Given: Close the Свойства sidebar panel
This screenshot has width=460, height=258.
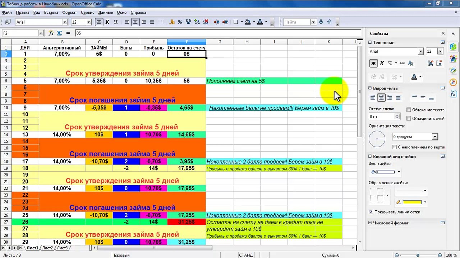Looking at the screenshot, I should (x=443, y=33).
